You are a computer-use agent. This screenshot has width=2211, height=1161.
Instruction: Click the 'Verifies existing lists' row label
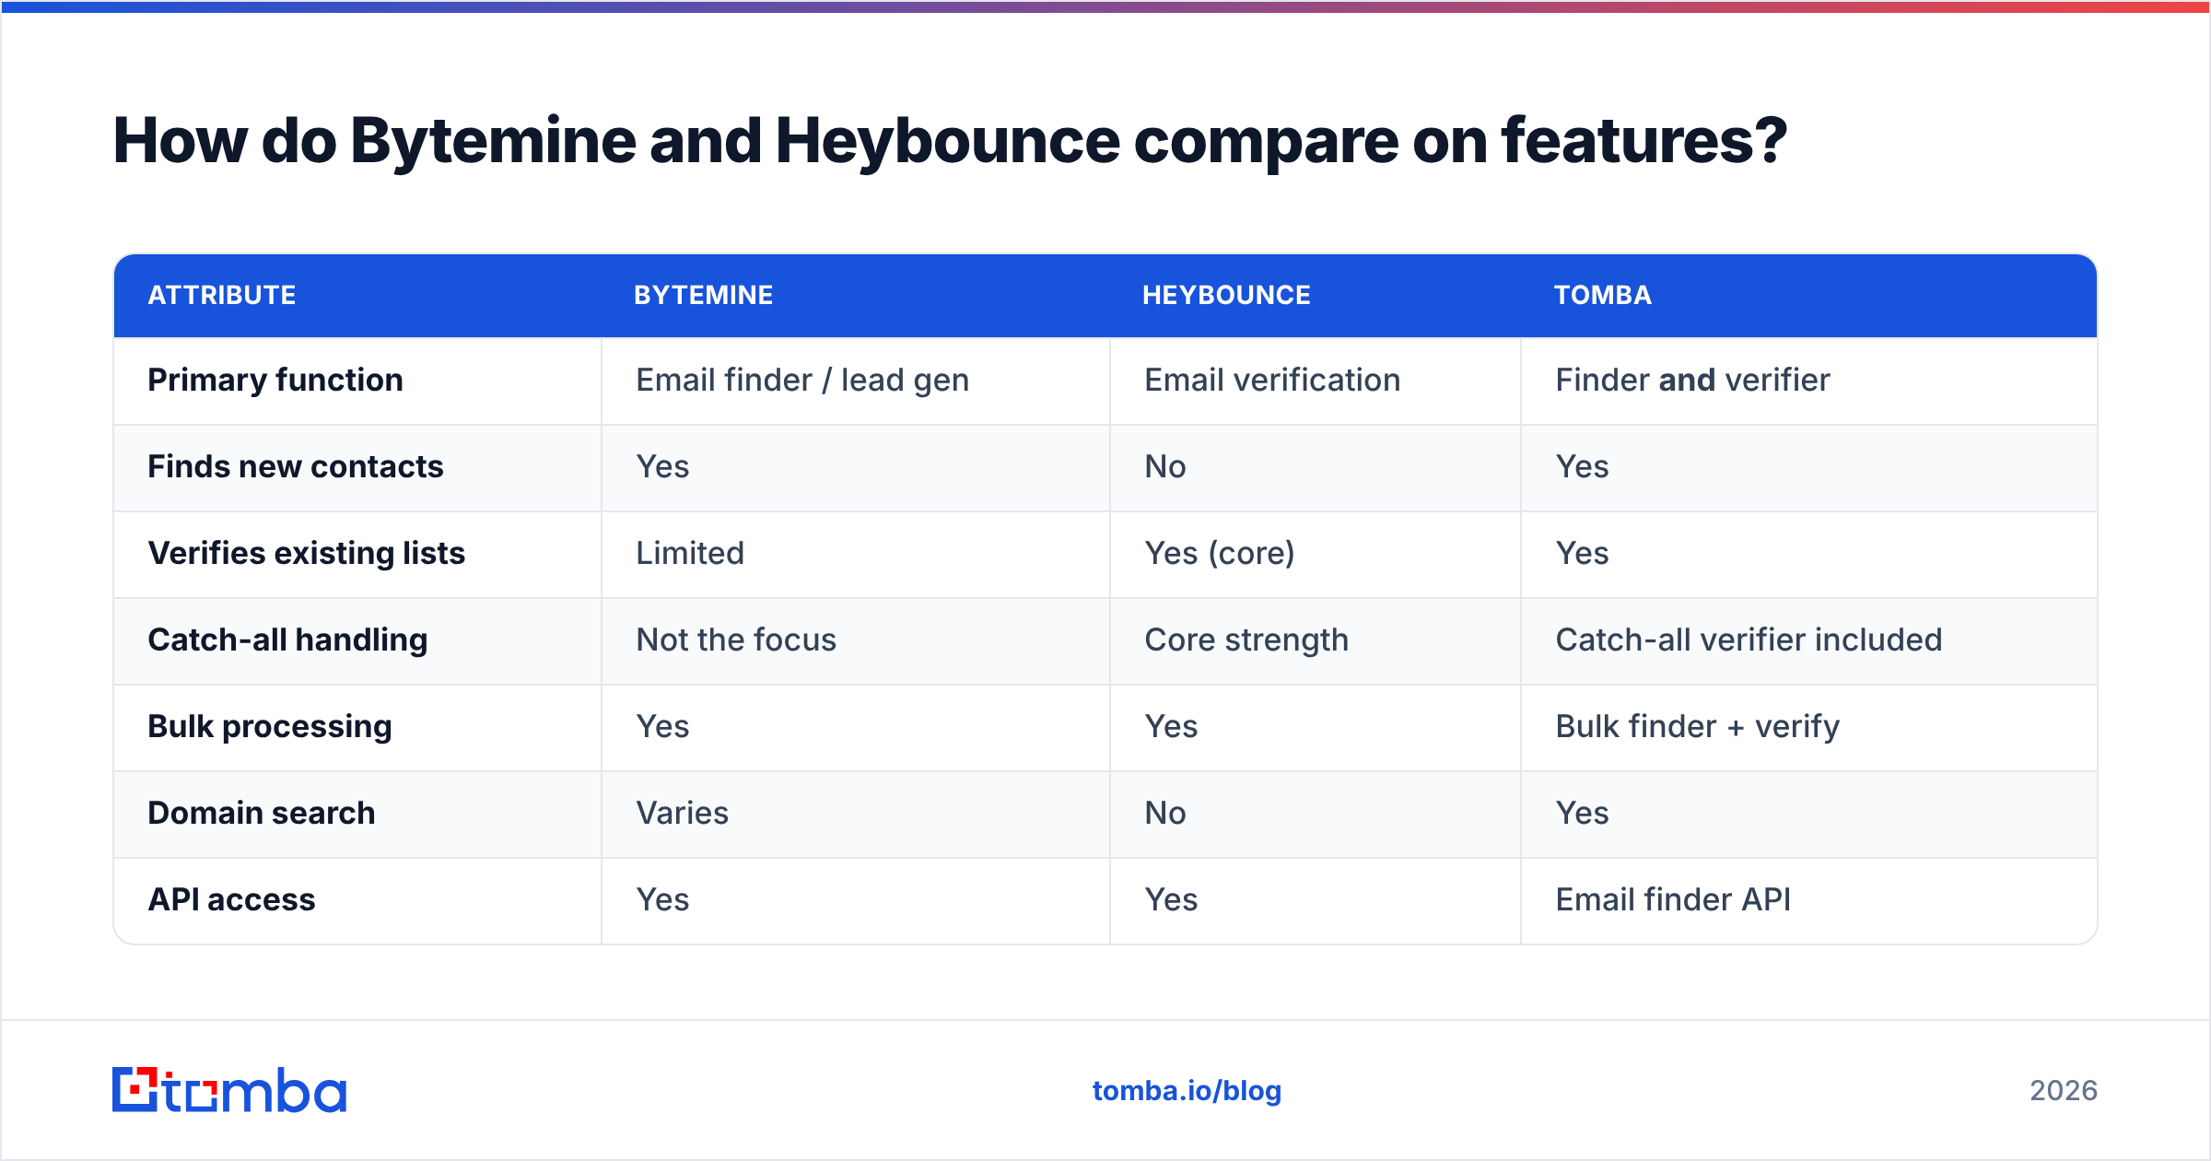306,553
